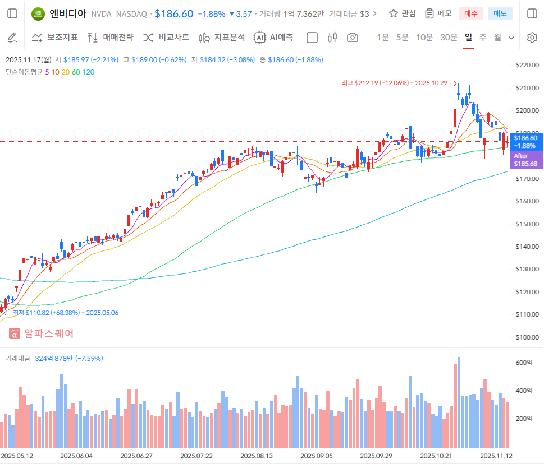Open 지표분석 indicator analysis
544x464 pixels.
(222, 38)
